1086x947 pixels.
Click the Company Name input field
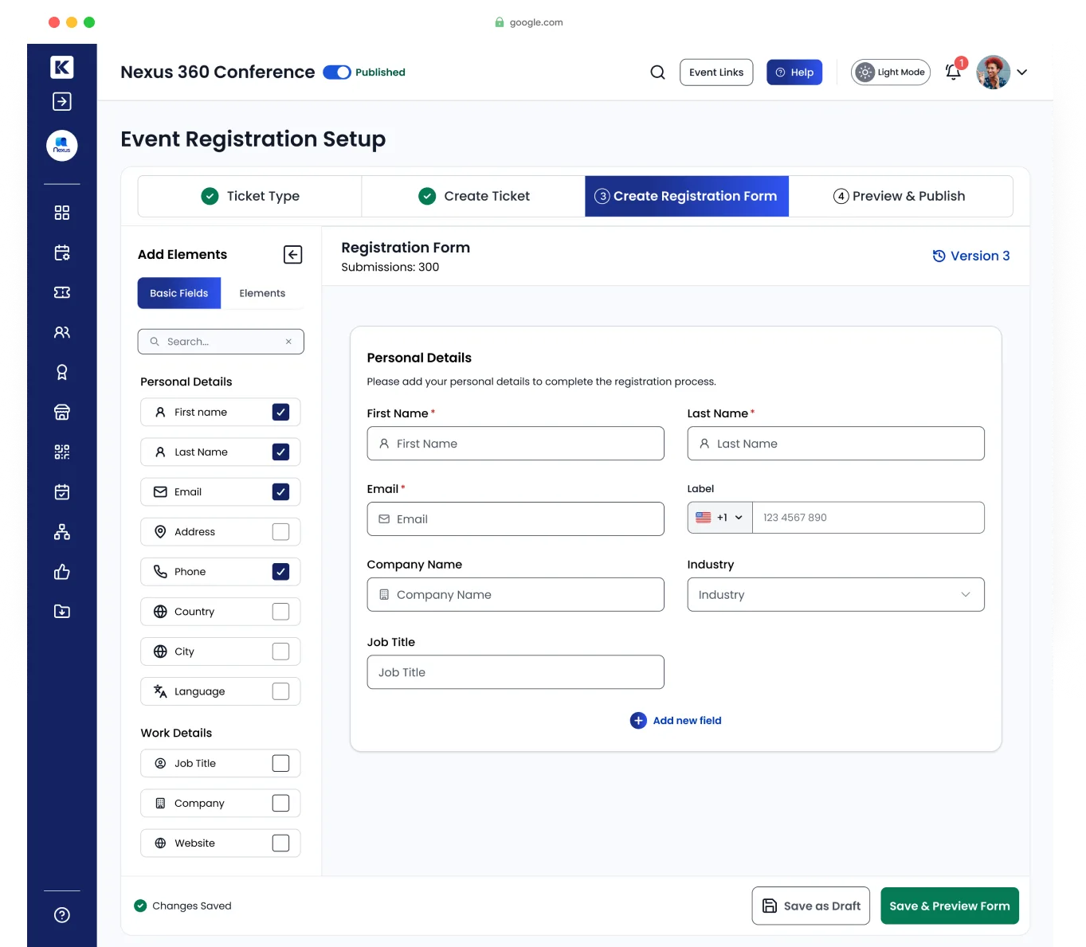pyautogui.click(x=516, y=595)
